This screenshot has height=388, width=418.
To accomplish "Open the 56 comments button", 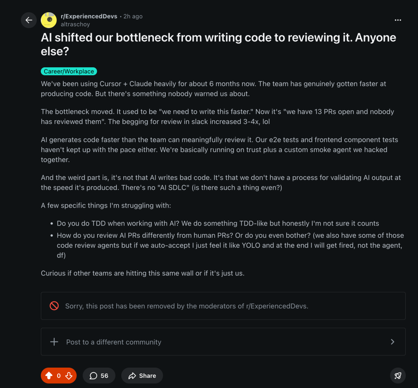I will click(x=99, y=376).
